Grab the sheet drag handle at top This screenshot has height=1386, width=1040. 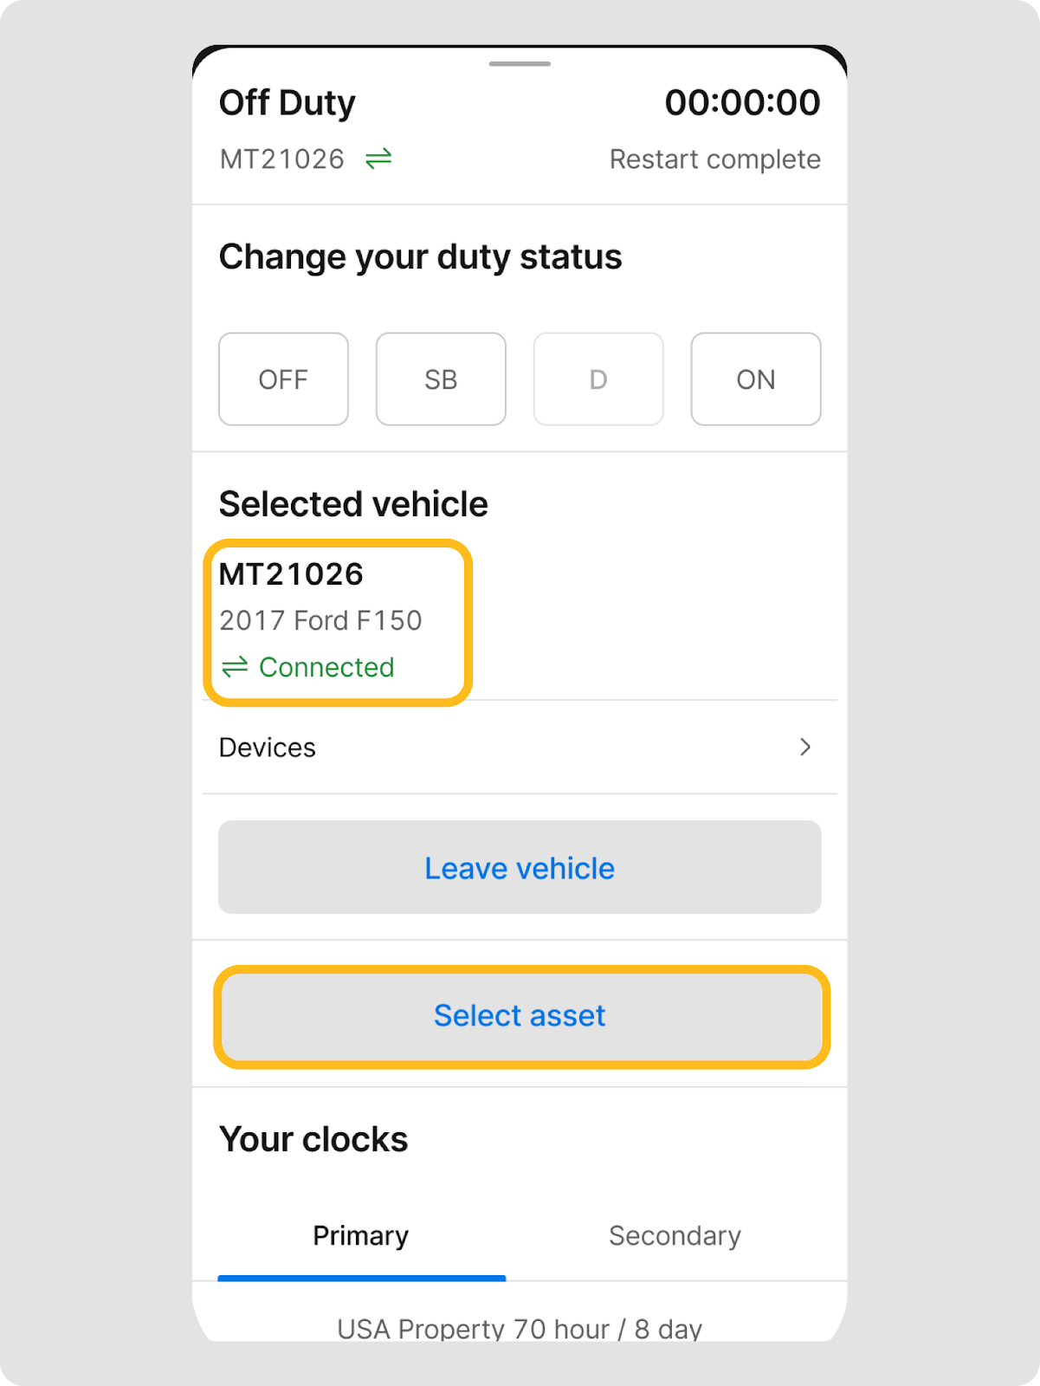(x=520, y=64)
